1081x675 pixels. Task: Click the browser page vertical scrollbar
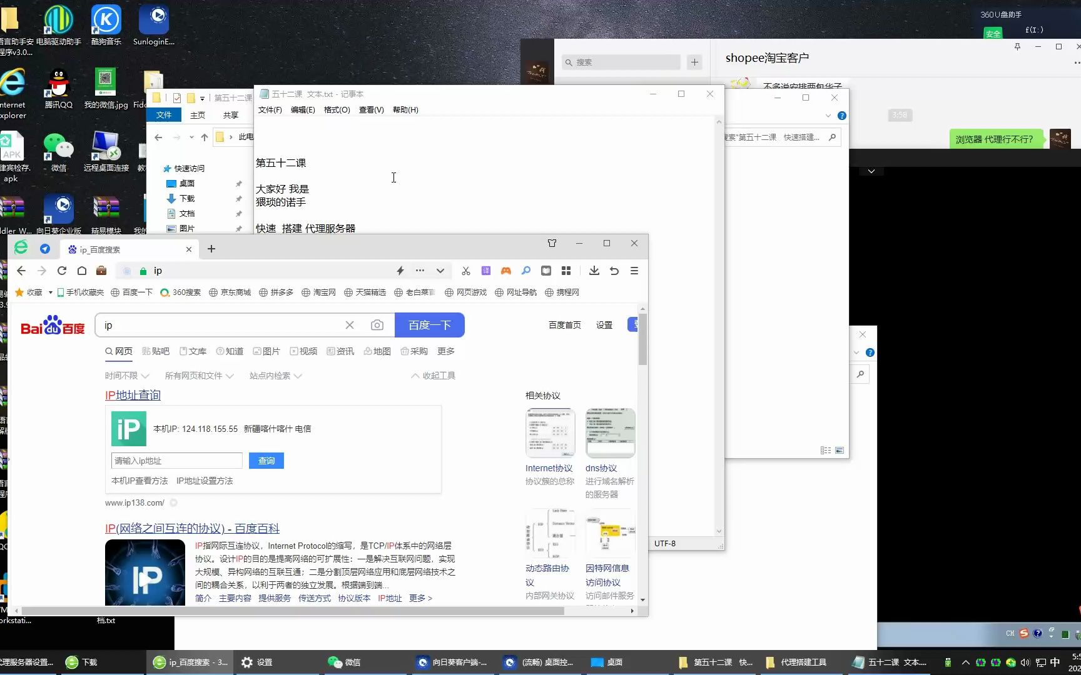[642, 339]
